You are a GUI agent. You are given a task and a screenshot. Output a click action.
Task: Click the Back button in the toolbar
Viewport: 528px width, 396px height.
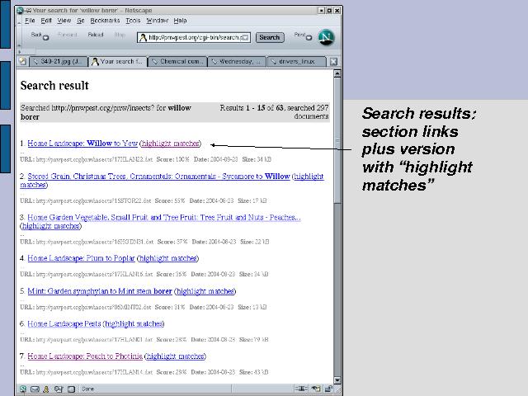point(36,36)
